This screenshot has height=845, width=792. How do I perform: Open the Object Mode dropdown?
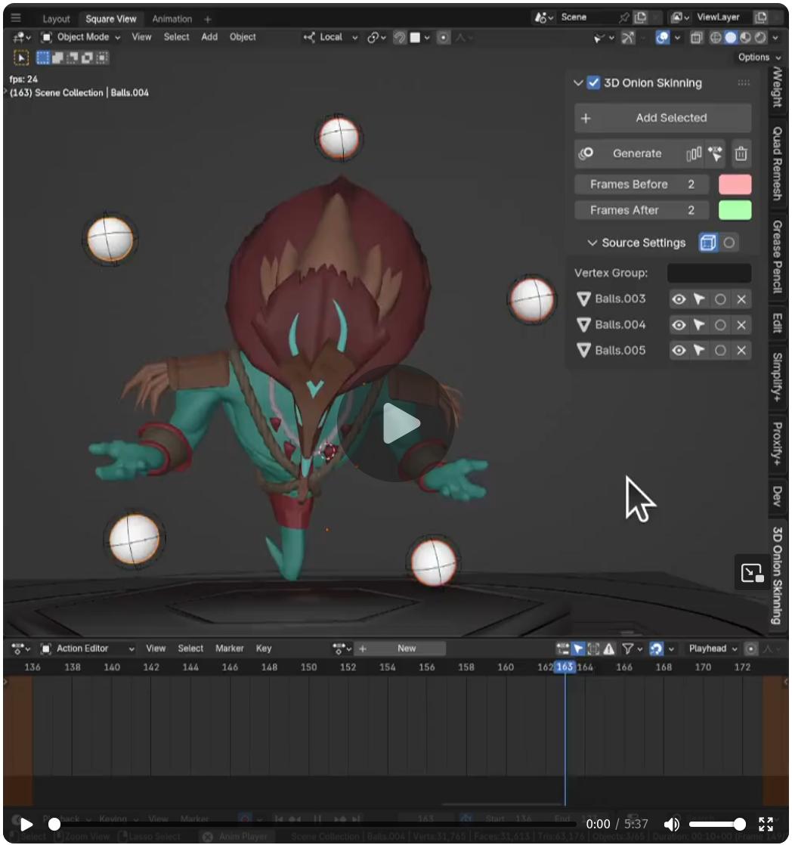pyautogui.click(x=81, y=37)
